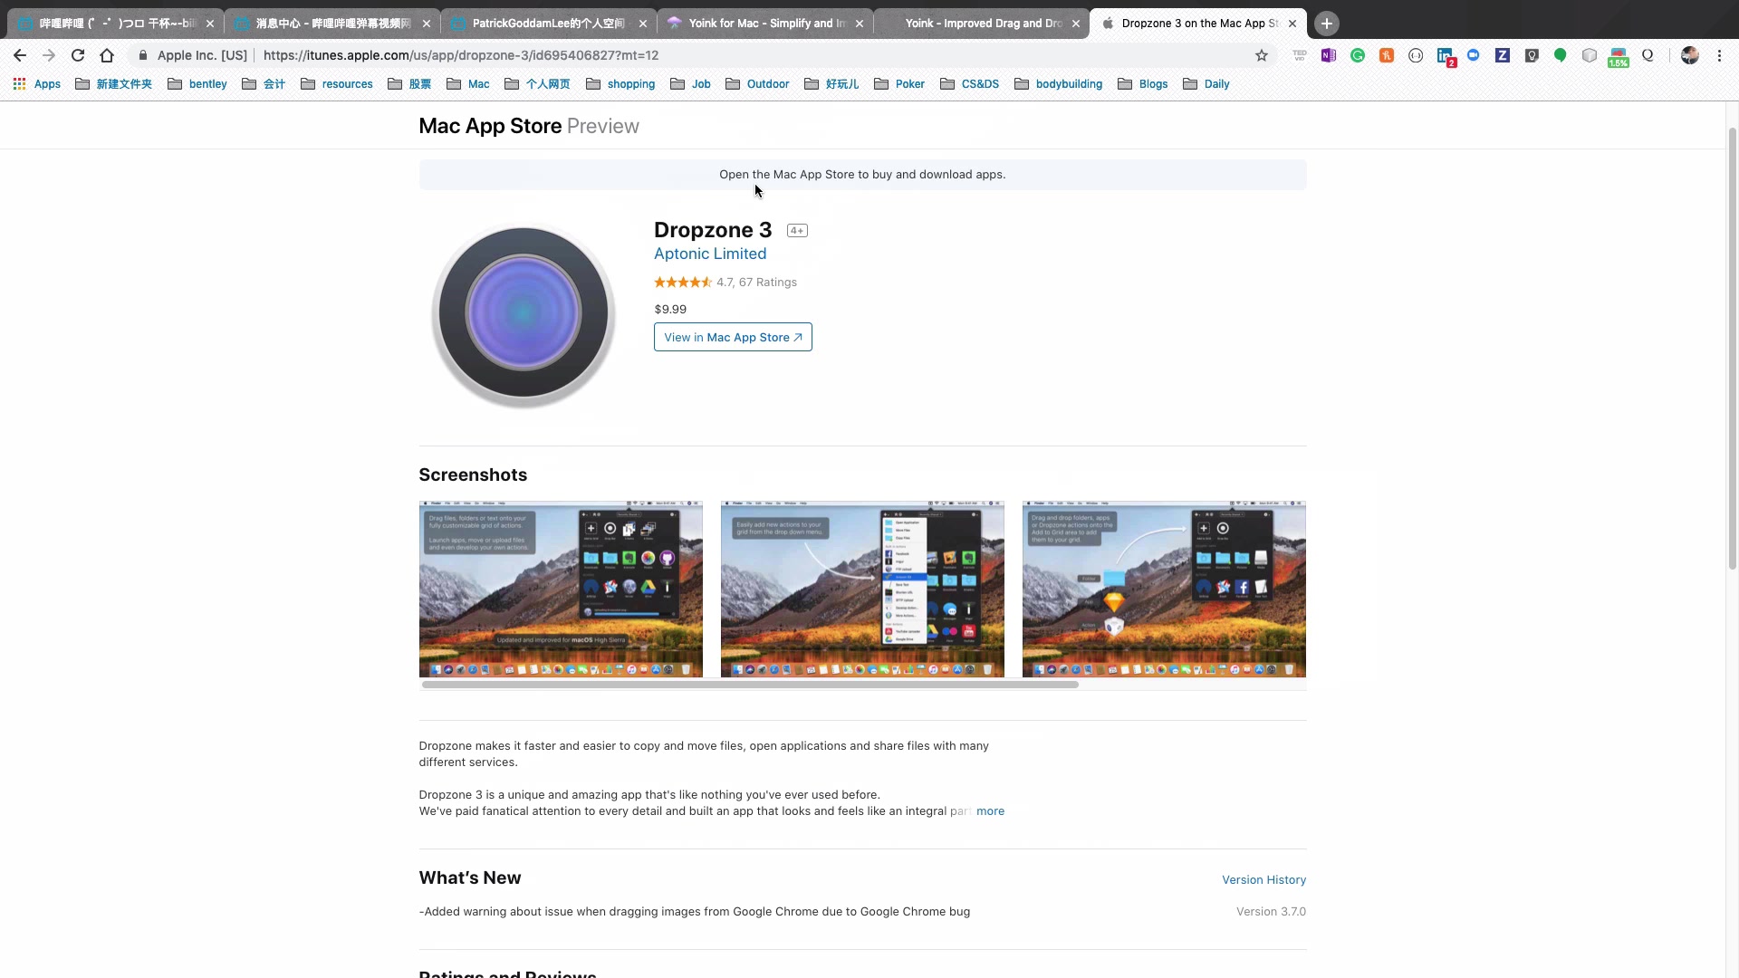Image resolution: width=1739 pixels, height=978 pixels.
Task: Open the first Dropzone screenshot thumbnail
Action: click(x=561, y=589)
